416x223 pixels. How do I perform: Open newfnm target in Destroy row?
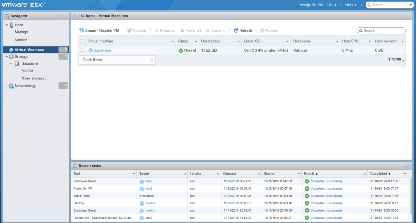[x=151, y=203]
